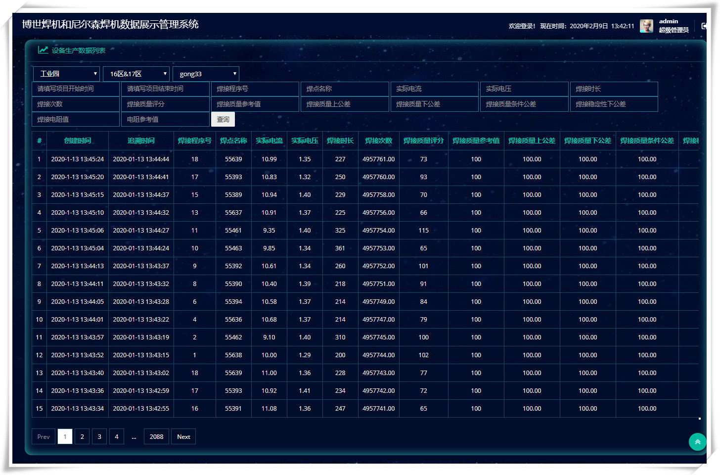Open the gong33 device dropdown
Screen dimensions: 720x475
click(206, 74)
